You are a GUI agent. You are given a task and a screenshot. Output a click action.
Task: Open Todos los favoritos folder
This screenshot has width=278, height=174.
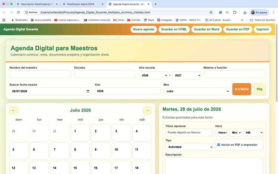coord(262,20)
